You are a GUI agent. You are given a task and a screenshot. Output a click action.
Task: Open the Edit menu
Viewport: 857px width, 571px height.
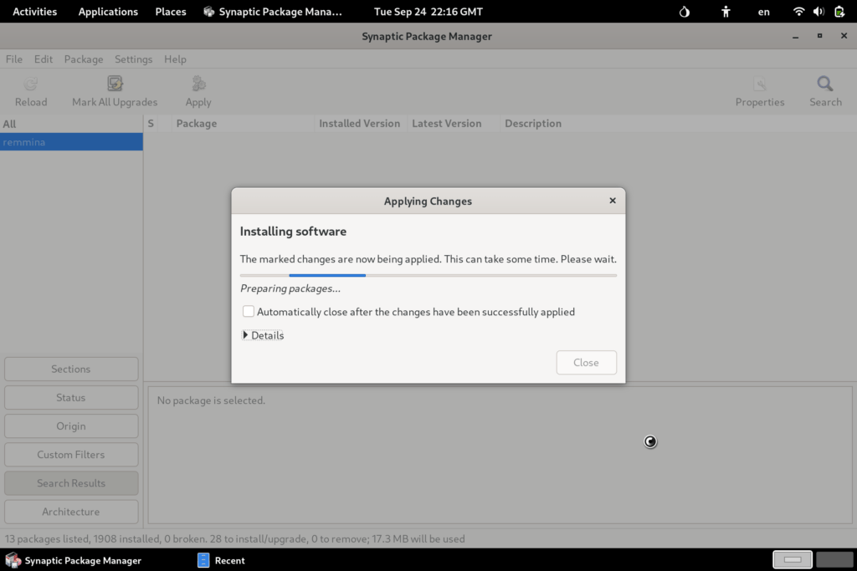coord(44,59)
